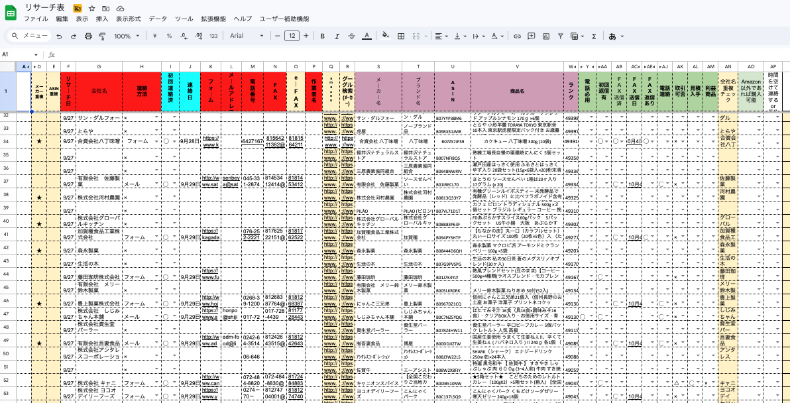
Task: Open input tools あ dropdown
Action: point(616,36)
